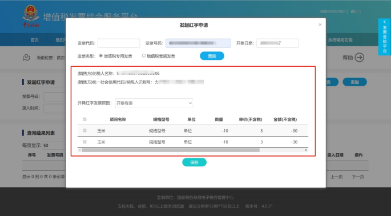This screenshot has height=216, width=391.
Task: Click the location pin icon
Action: [26, 58]
